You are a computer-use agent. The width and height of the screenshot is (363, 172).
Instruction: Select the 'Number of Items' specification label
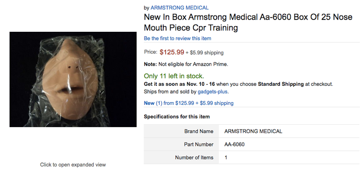(194, 157)
